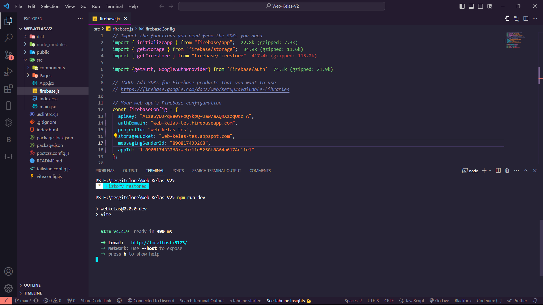Open the localhost:5173 link in the terminal
The image size is (543, 305).
159,242
